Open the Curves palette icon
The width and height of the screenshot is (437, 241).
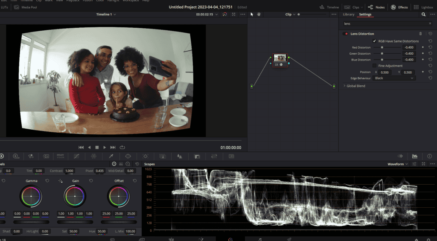click(76, 156)
